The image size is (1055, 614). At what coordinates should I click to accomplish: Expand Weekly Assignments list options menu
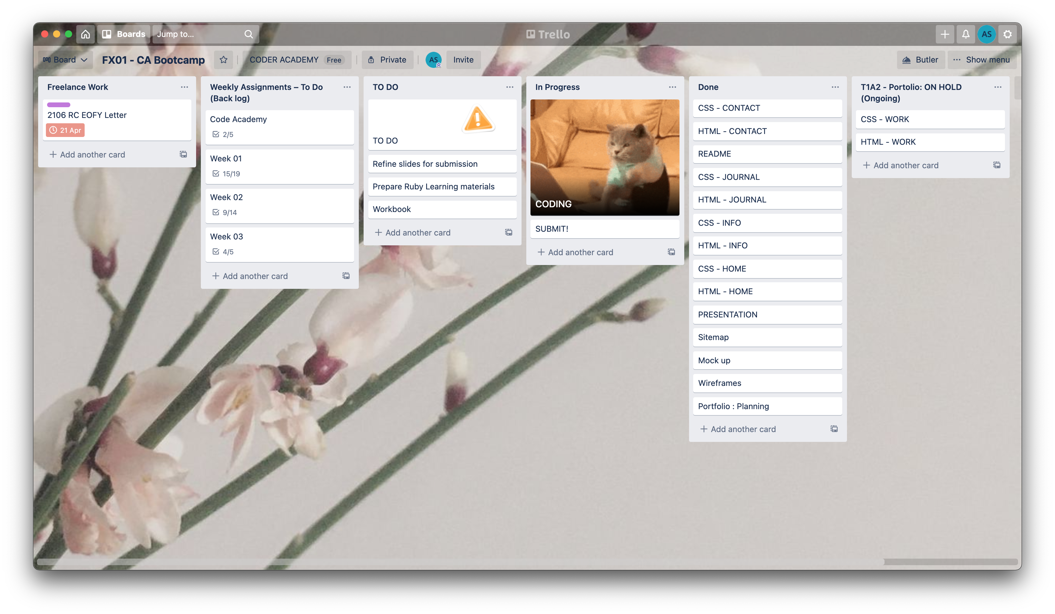coord(347,87)
